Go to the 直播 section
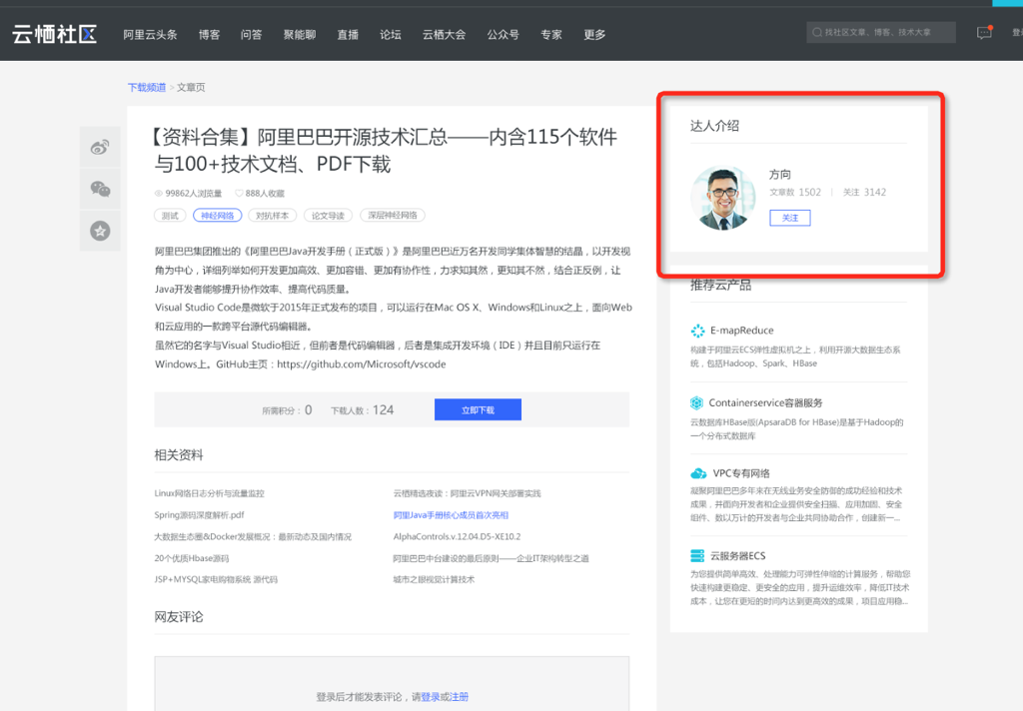Viewport: 1023px width, 711px height. click(x=348, y=35)
